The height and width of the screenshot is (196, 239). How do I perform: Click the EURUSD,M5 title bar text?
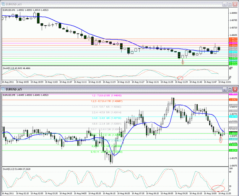point(13,89)
